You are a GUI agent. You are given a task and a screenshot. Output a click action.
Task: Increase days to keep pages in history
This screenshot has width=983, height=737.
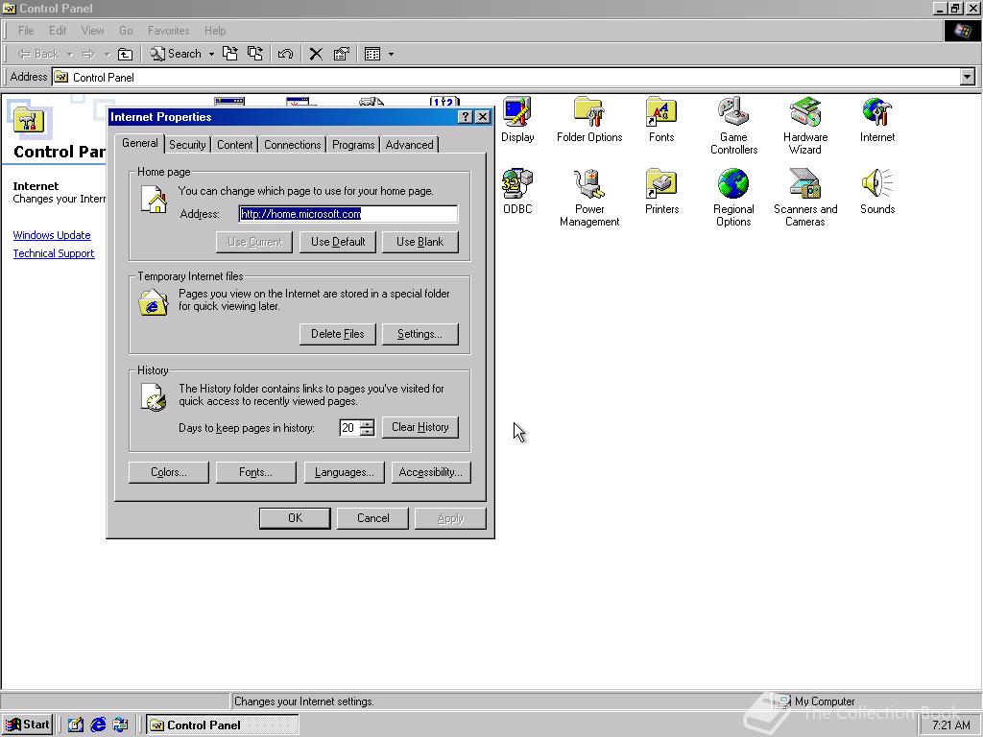368,423
